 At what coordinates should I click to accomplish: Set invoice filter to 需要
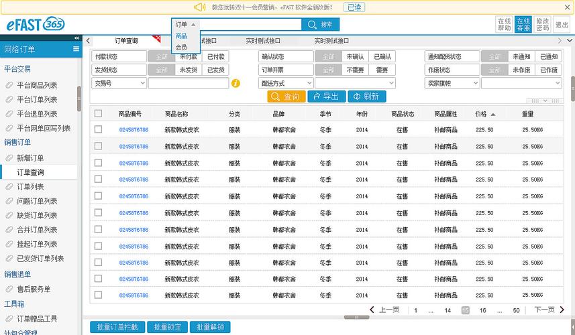tap(382, 70)
